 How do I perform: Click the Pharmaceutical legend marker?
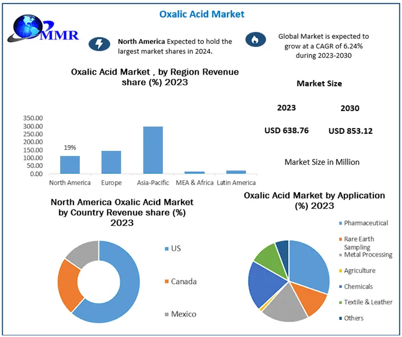(x=339, y=223)
